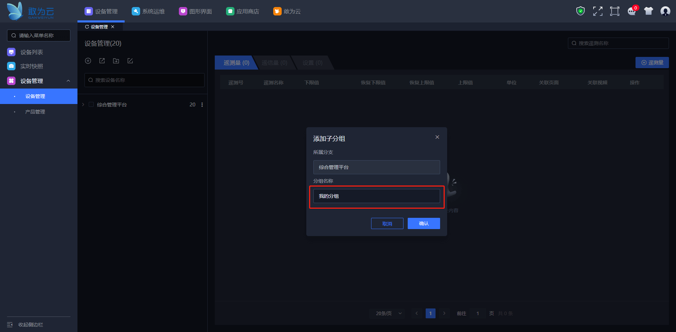
Task: Click the 关联视频 column header
Action: click(597, 83)
